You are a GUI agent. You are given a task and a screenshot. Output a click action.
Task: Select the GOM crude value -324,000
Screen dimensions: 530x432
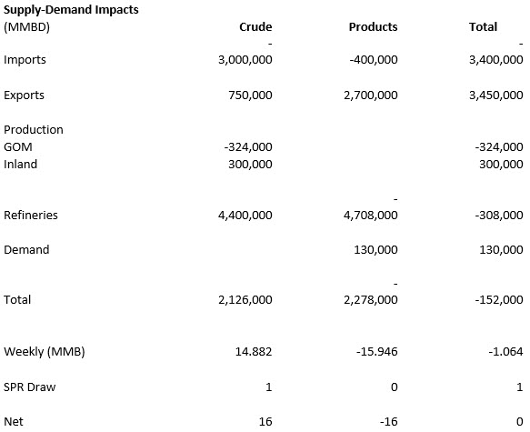[x=248, y=147]
